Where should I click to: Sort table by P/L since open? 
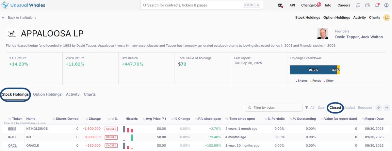209,119
